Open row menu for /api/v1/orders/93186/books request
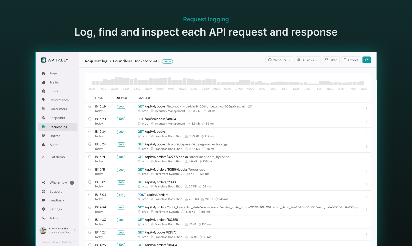This screenshot has width=412, height=246. pyautogui.click(x=367, y=172)
